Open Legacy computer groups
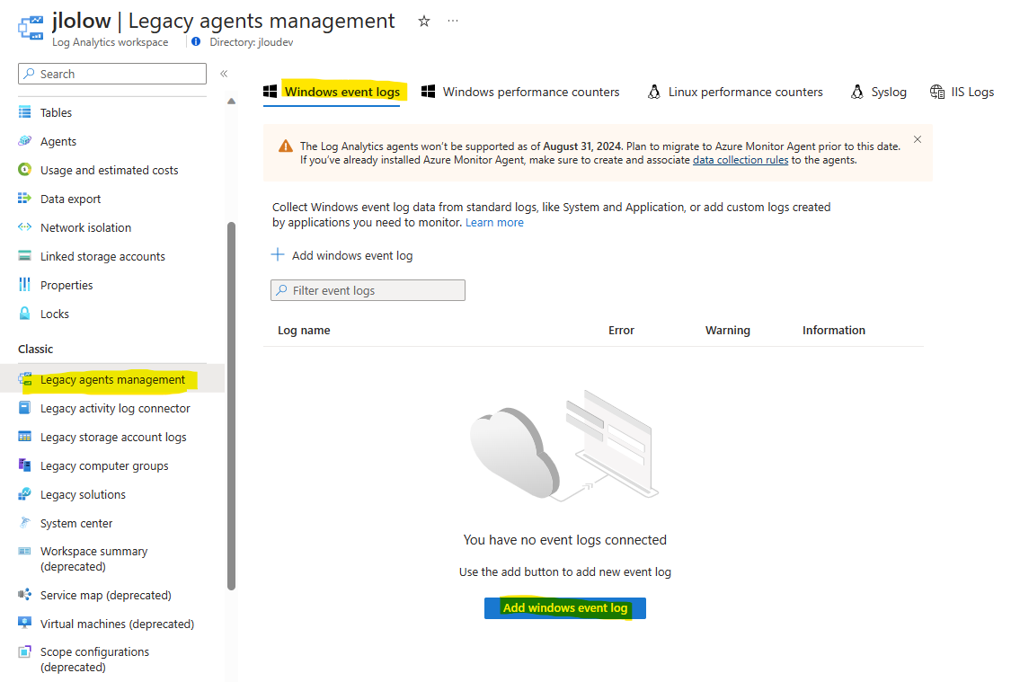 (104, 466)
